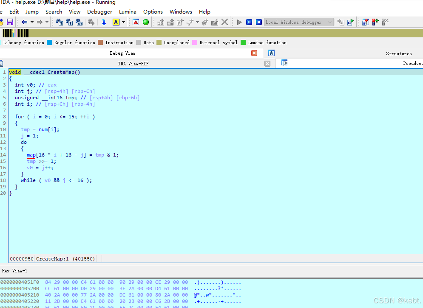This screenshot has height=308, width=423.
Task: Stop the debugged process
Action: pyautogui.click(x=258, y=22)
